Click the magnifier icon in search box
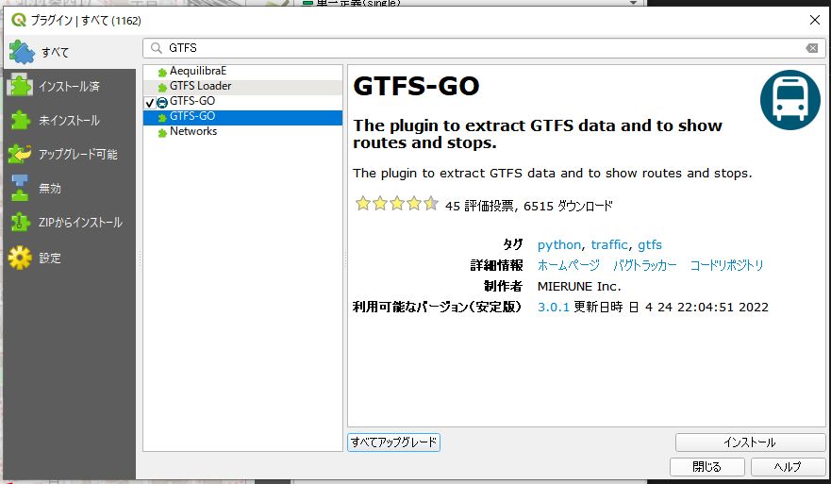Image resolution: width=831 pixels, height=484 pixels. click(156, 48)
